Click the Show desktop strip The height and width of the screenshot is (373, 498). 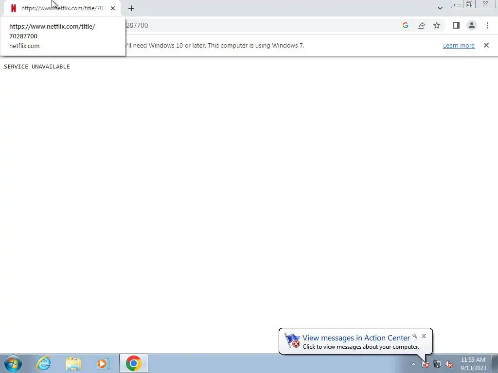pos(495,363)
